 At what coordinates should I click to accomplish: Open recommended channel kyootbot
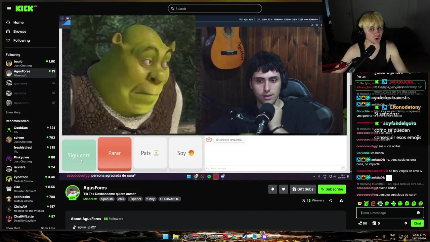[x=30, y=179]
